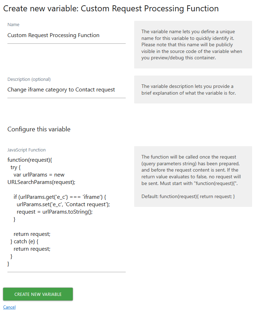256x316 pixels.
Task: Click the Name field label
Action: [13, 24]
